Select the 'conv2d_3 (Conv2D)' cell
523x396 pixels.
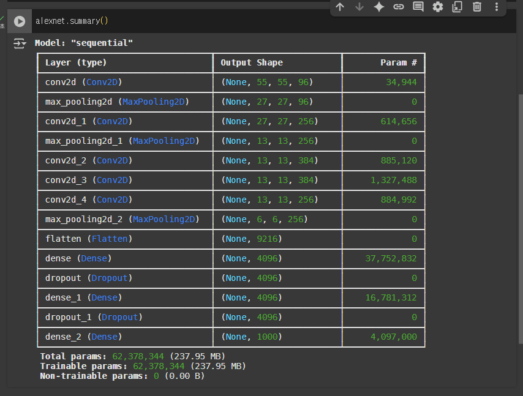pos(89,181)
